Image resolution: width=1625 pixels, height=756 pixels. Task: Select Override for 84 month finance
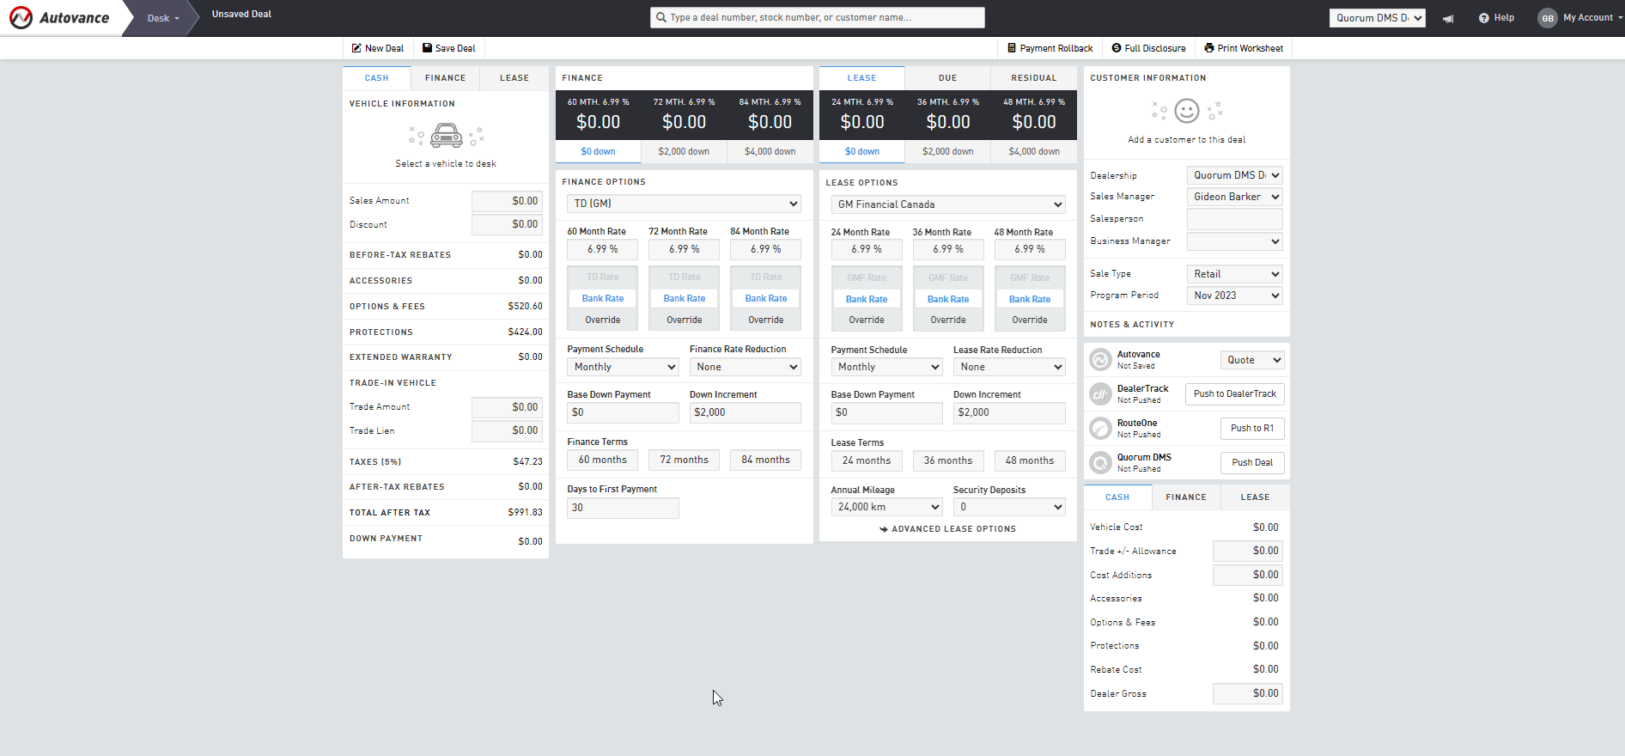[x=766, y=320]
